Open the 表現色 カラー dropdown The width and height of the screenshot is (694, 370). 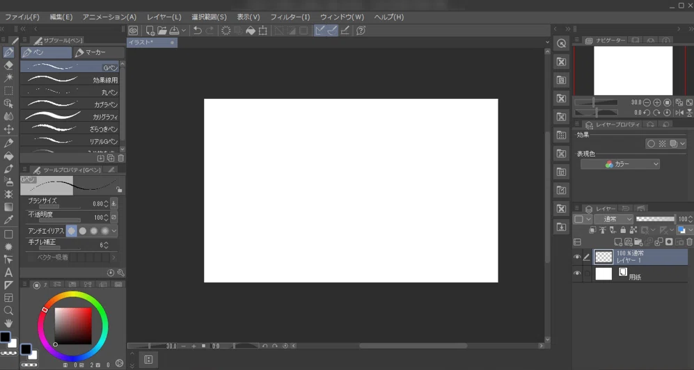pos(620,164)
